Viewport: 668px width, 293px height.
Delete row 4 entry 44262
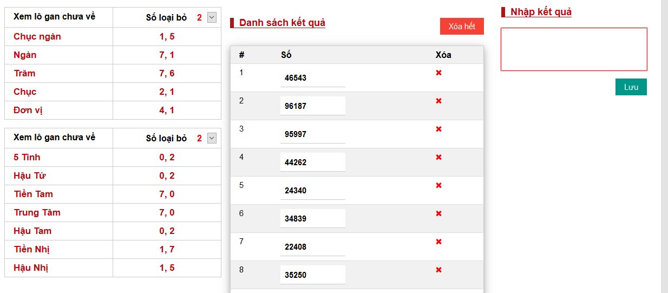tap(438, 157)
